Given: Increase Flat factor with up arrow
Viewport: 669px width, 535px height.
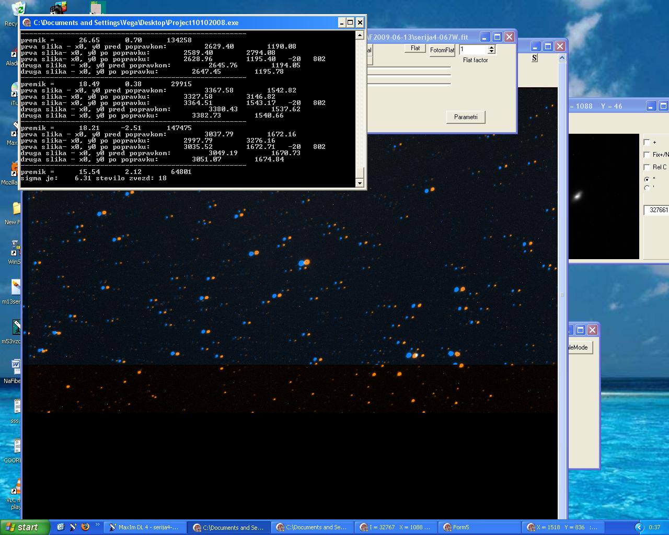Looking at the screenshot, I should click(491, 47).
